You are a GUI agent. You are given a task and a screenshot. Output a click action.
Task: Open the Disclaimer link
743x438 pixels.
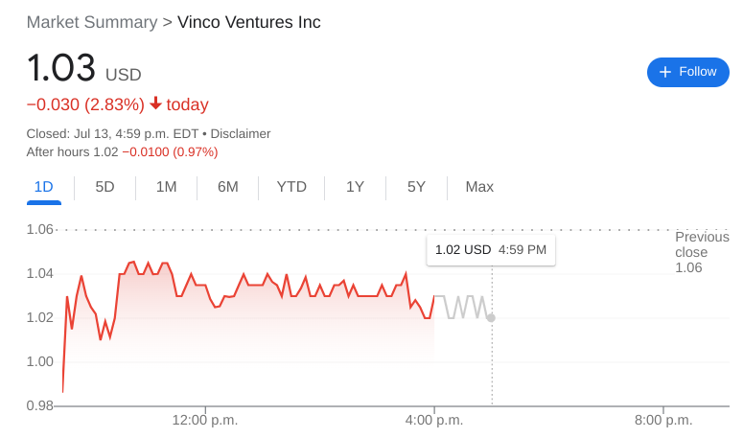point(241,133)
